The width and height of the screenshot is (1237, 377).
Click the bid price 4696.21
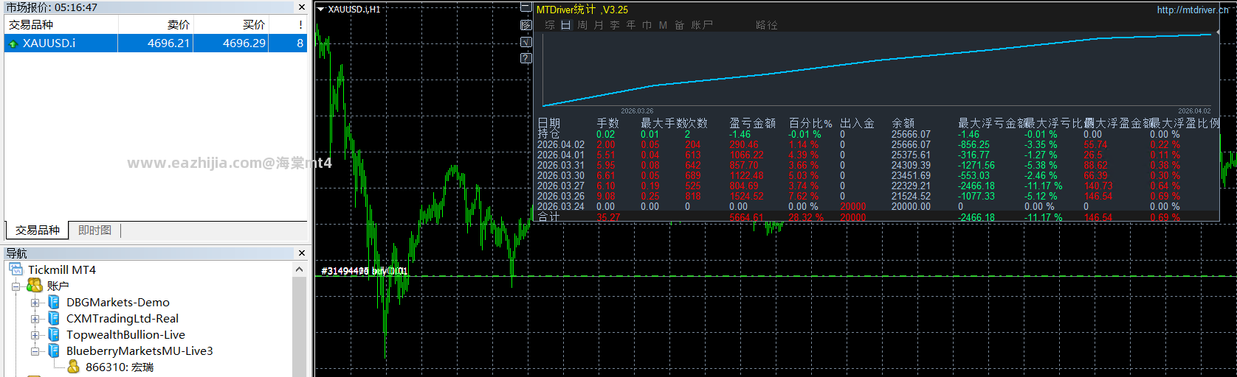point(168,43)
